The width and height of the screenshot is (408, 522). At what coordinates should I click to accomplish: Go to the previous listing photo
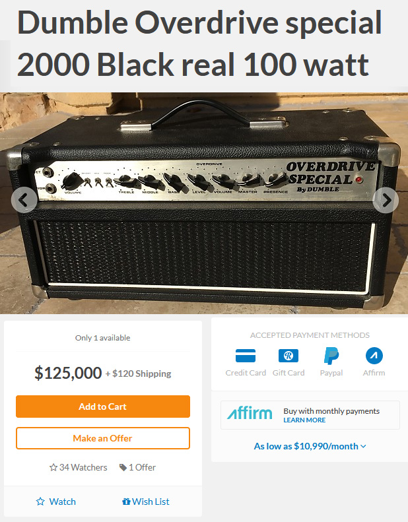(x=24, y=200)
